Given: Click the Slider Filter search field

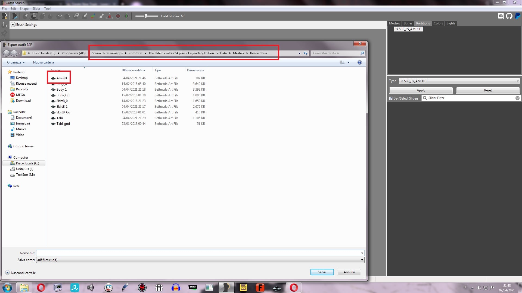Looking at the screenshot, I should [x=471, y=98].
